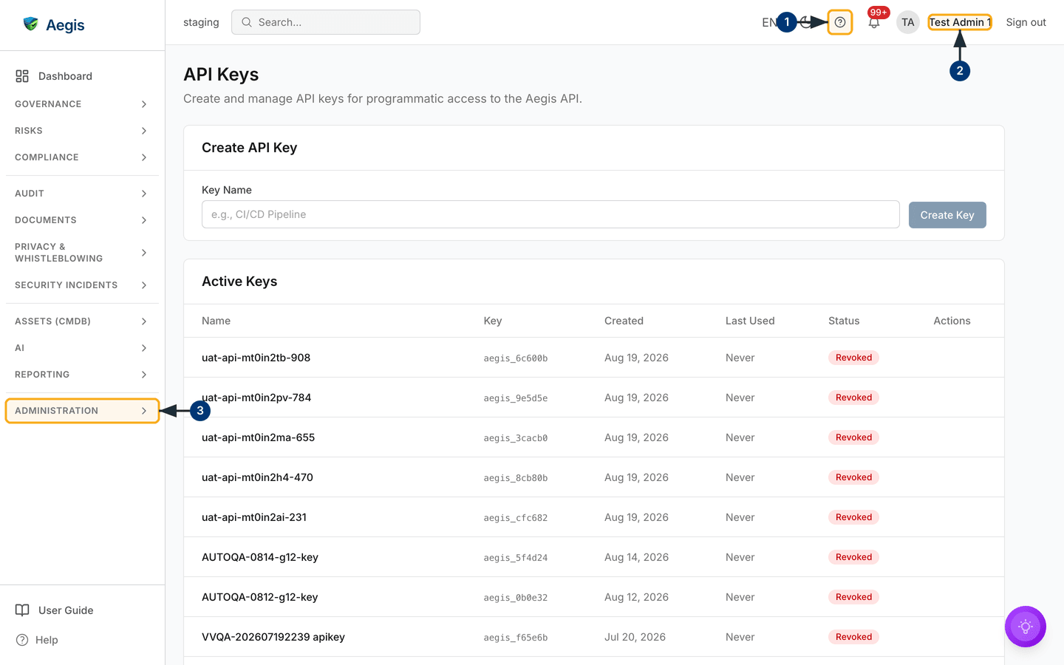Click key value aegis_3cacb0
1064x665 pixels.
[x=516, y=438]
